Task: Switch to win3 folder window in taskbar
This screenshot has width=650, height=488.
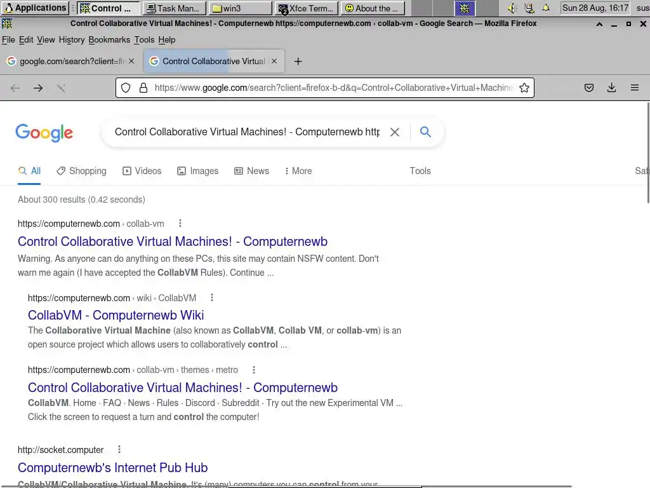Action: [x=240, y=8]
